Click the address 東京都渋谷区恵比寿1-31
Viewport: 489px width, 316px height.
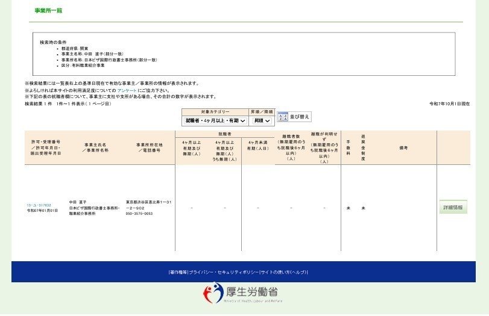pos(149,202)
